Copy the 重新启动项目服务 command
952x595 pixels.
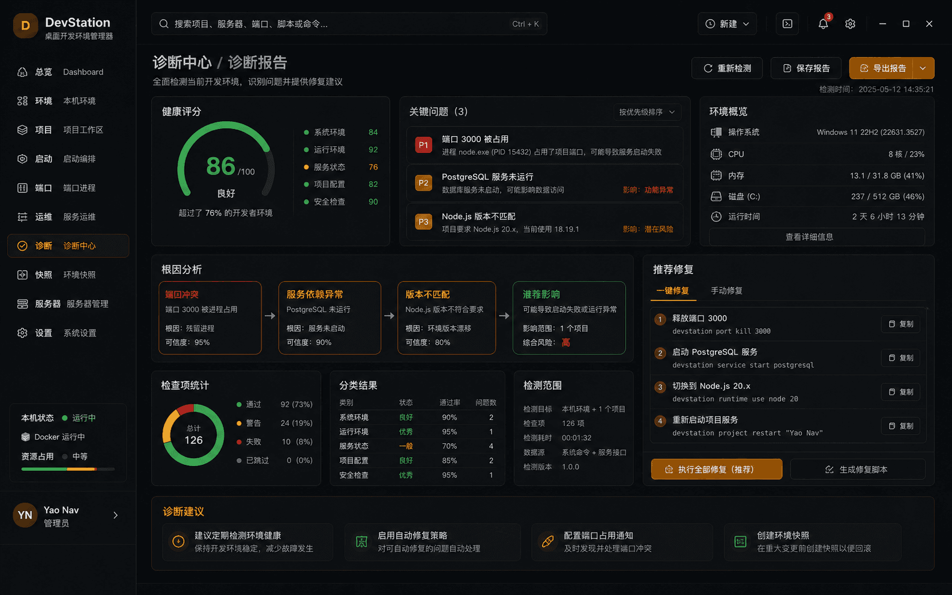pos(901,426)
